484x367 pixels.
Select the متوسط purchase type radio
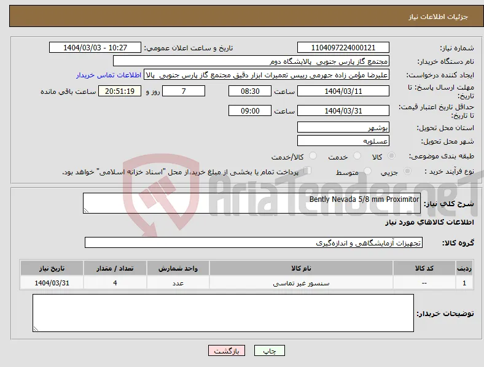[367, 171]
